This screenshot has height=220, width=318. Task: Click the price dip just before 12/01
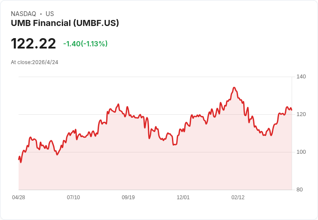point(174,145)
